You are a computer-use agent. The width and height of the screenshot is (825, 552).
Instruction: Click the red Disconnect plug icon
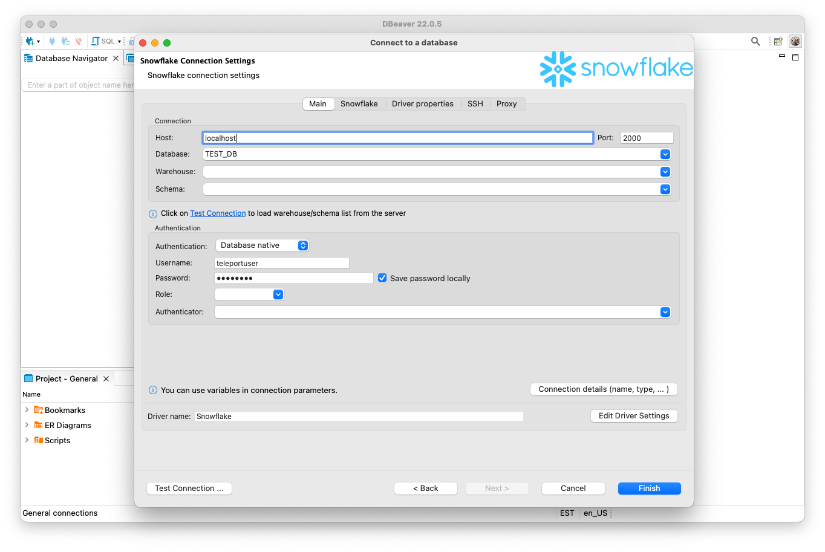coord(78,41)
